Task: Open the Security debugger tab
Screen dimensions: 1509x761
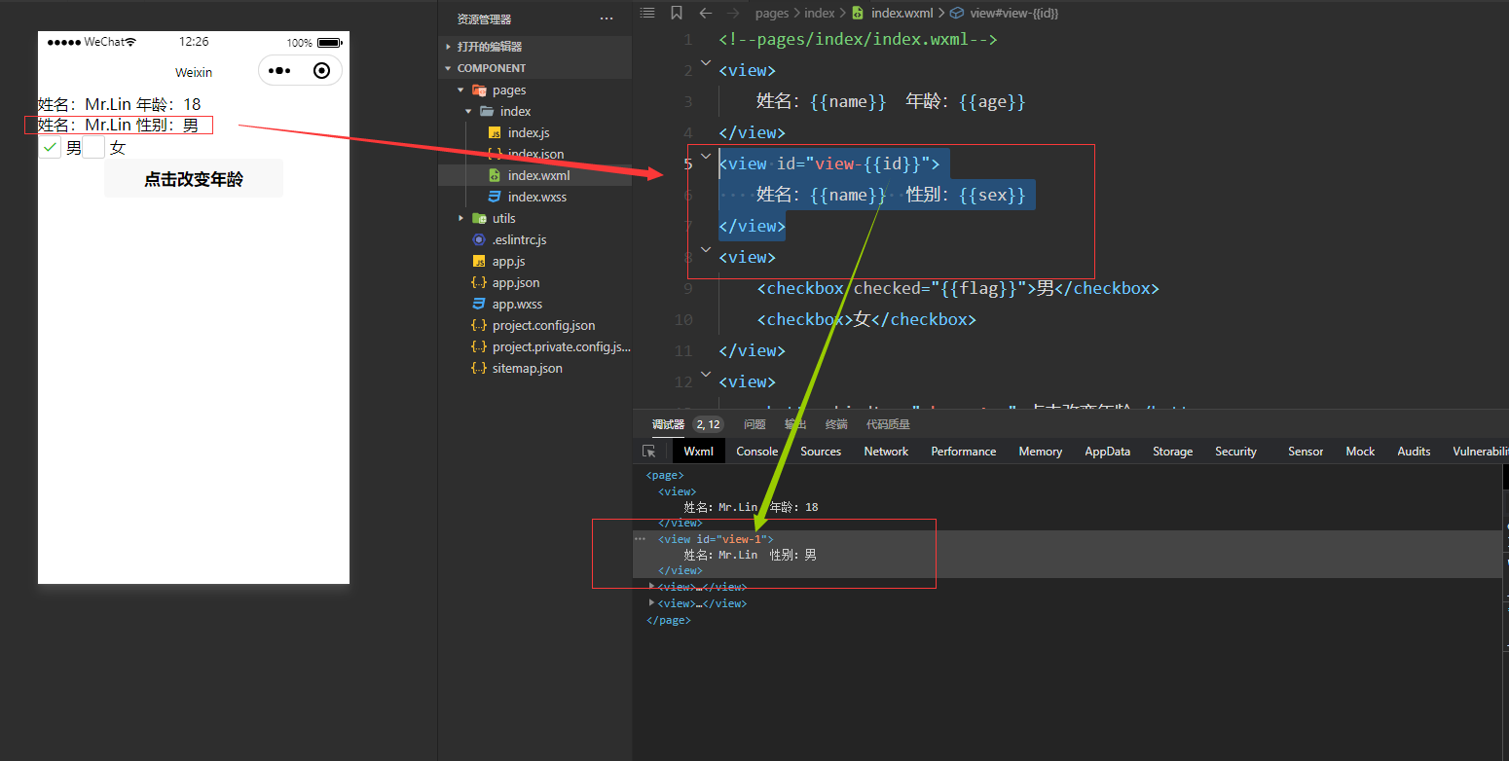Action: click(x=1236, y=452)
